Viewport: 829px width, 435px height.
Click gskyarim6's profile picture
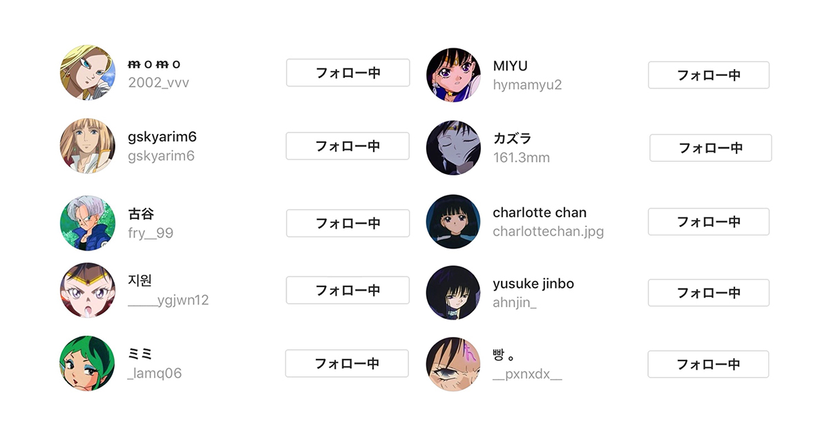(88, 146)
